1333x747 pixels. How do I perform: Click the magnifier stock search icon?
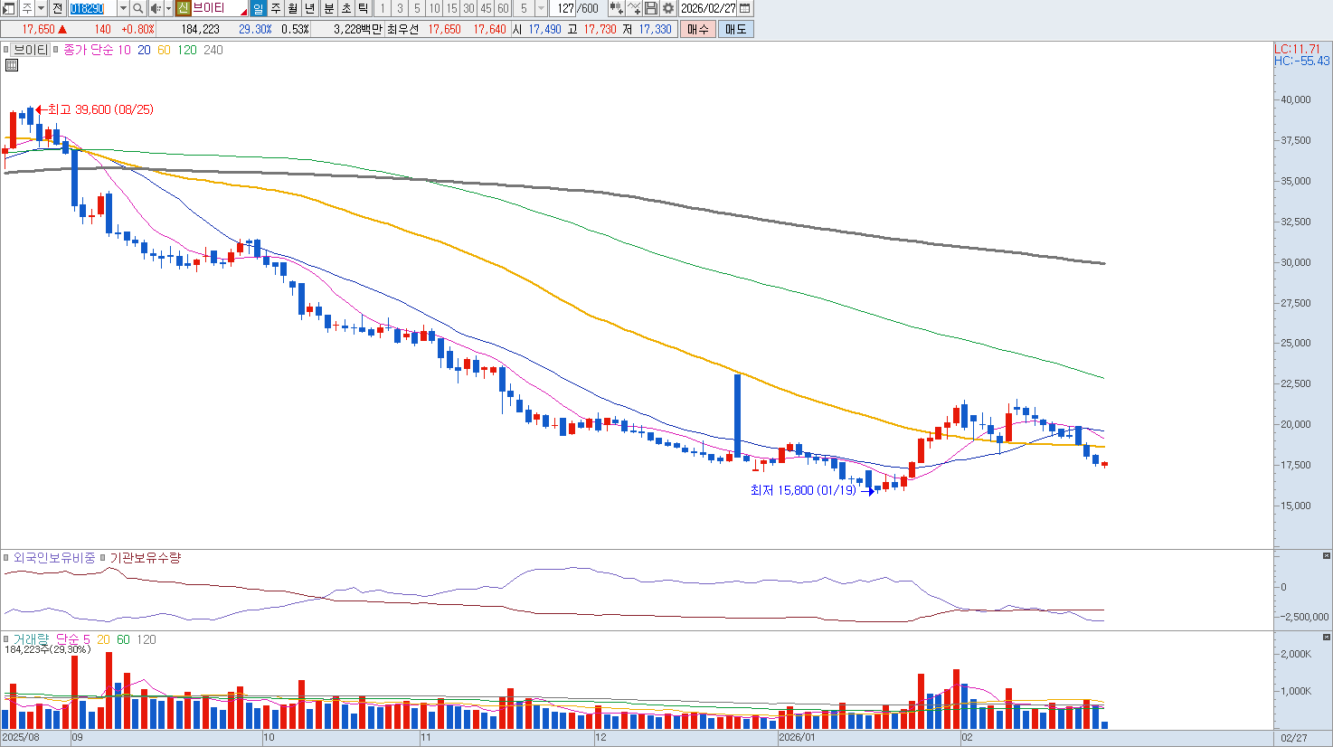(138, 8)
